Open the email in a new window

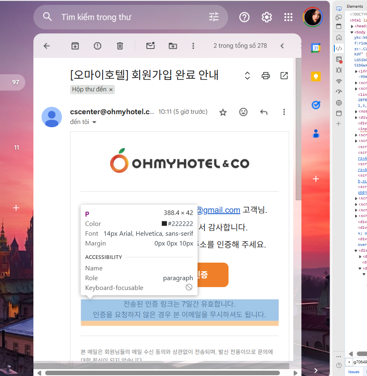284,75
